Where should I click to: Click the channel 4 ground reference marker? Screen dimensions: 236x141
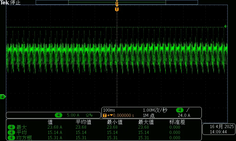pyautogui.click(x=3, y=97)
